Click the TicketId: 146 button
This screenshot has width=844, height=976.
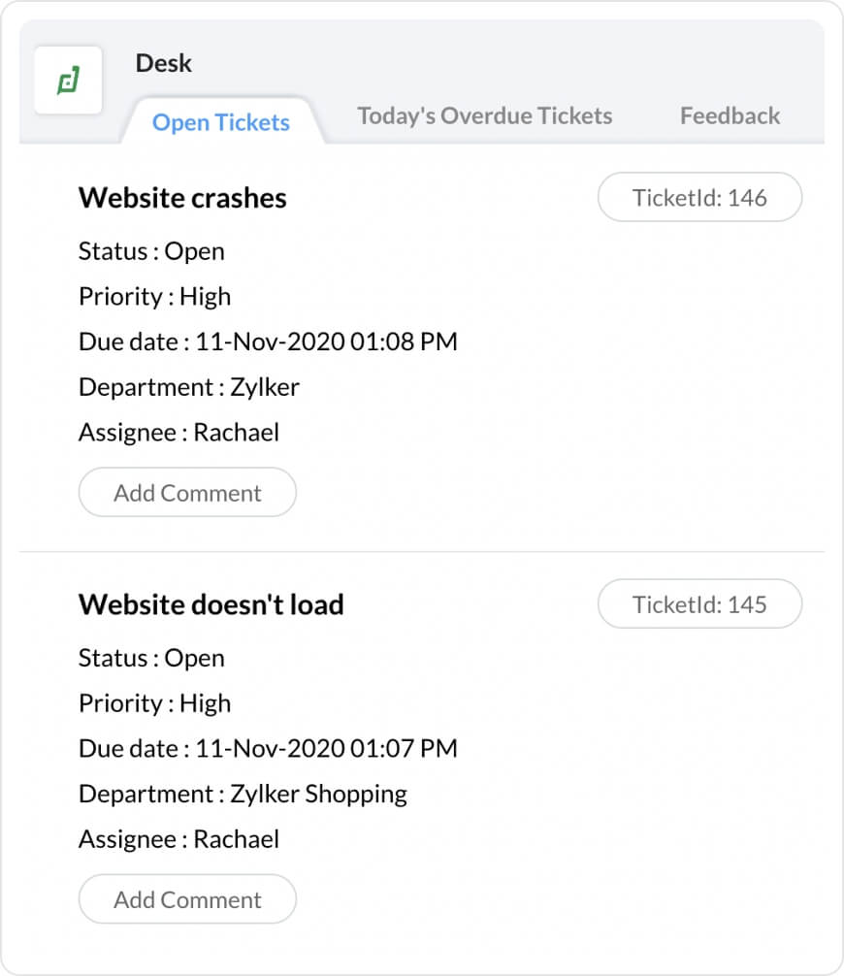pos(699,198)
